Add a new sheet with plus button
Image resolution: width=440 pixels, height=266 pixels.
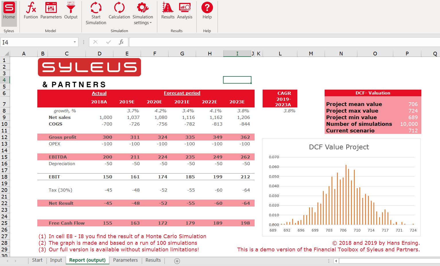tap(177, 261)
